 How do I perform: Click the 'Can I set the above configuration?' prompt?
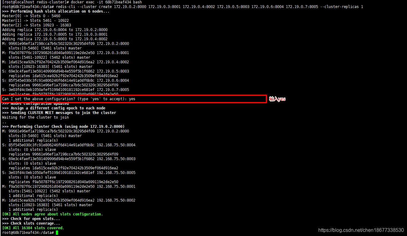[69, 99]
